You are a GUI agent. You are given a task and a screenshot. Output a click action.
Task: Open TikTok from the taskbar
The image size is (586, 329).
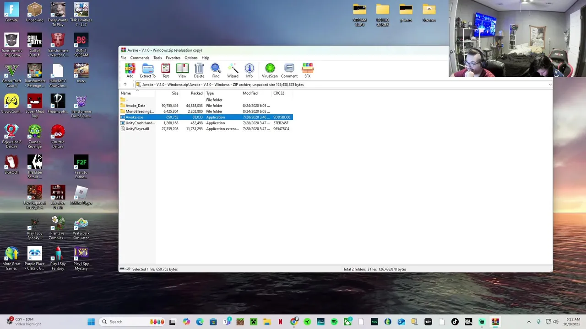(x=455, y=322)
